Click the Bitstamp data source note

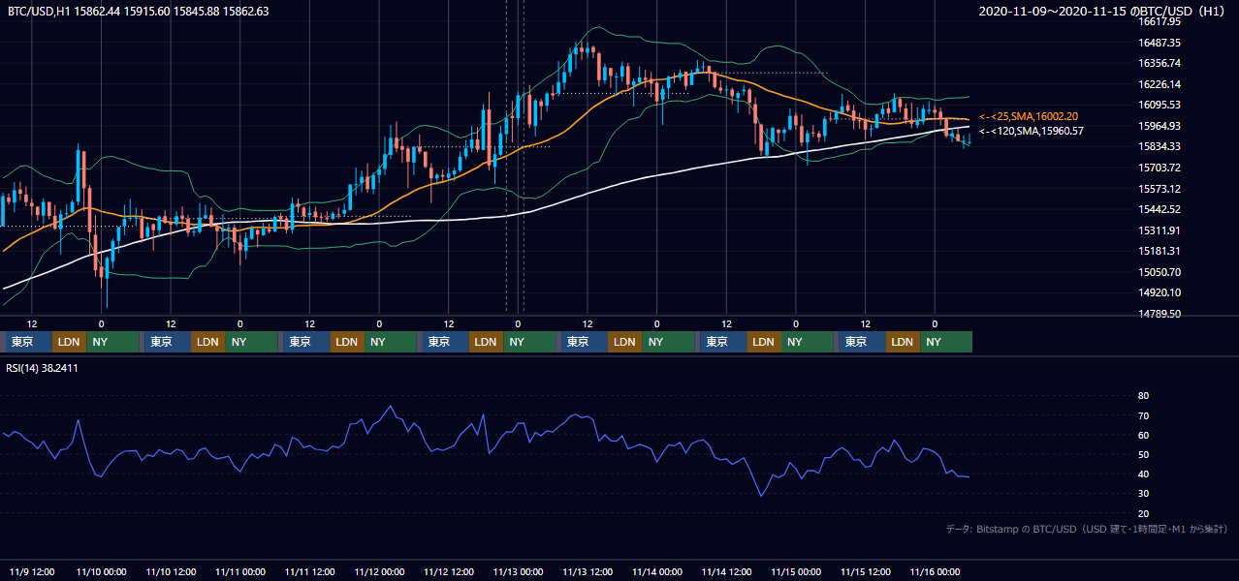coord(1087,529)
